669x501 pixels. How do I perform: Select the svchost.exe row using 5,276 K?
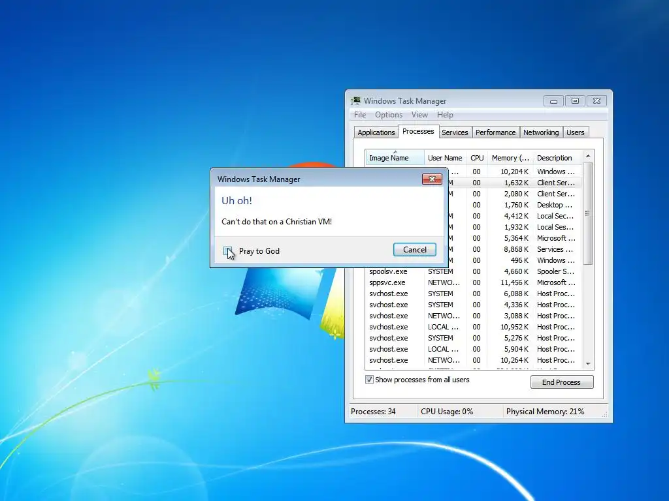coord(474,338)
